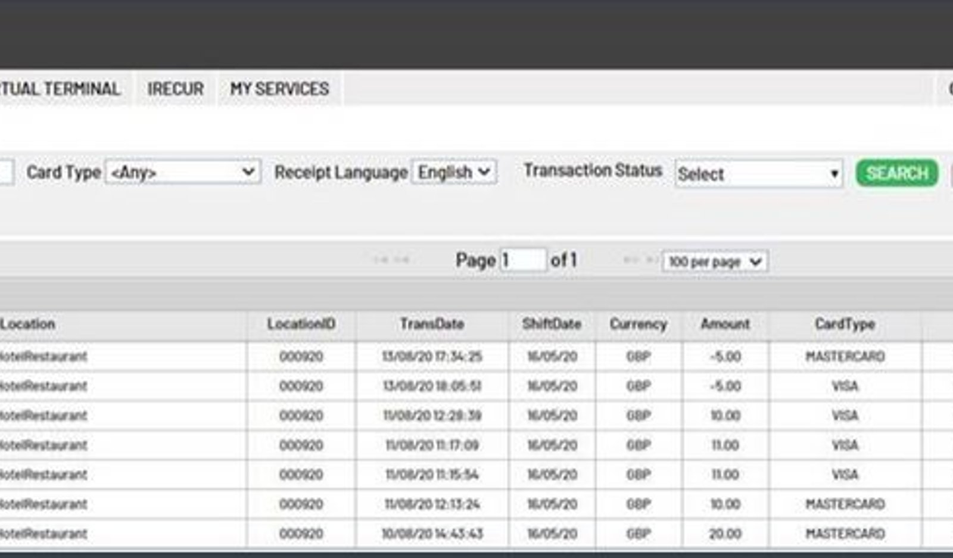Sort by Amount column header

(x=725, y=324)
